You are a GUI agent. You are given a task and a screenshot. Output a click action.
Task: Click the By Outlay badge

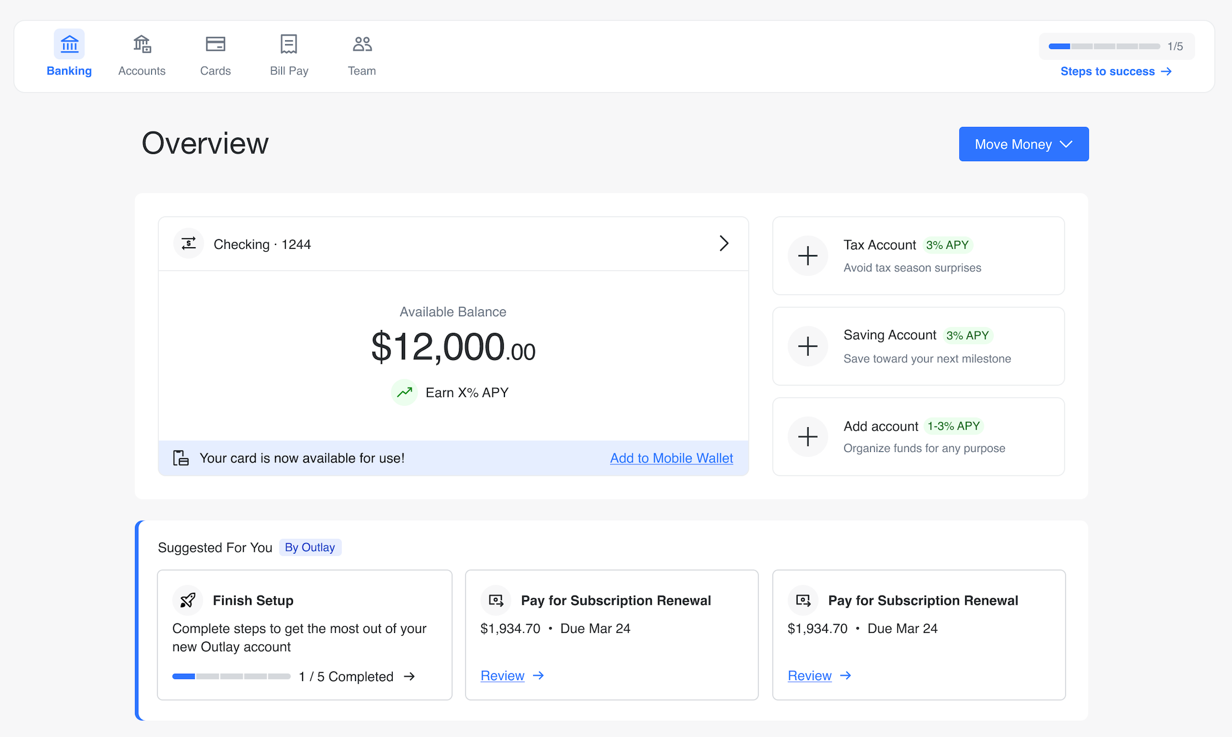click(x=310, y=547)
